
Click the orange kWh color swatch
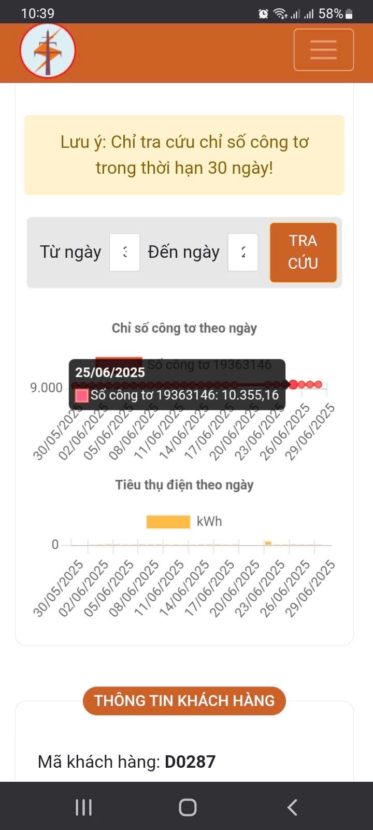tap(168, 521)
